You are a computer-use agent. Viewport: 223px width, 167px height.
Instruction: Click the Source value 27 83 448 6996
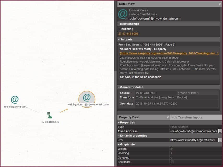pos(146,93)
